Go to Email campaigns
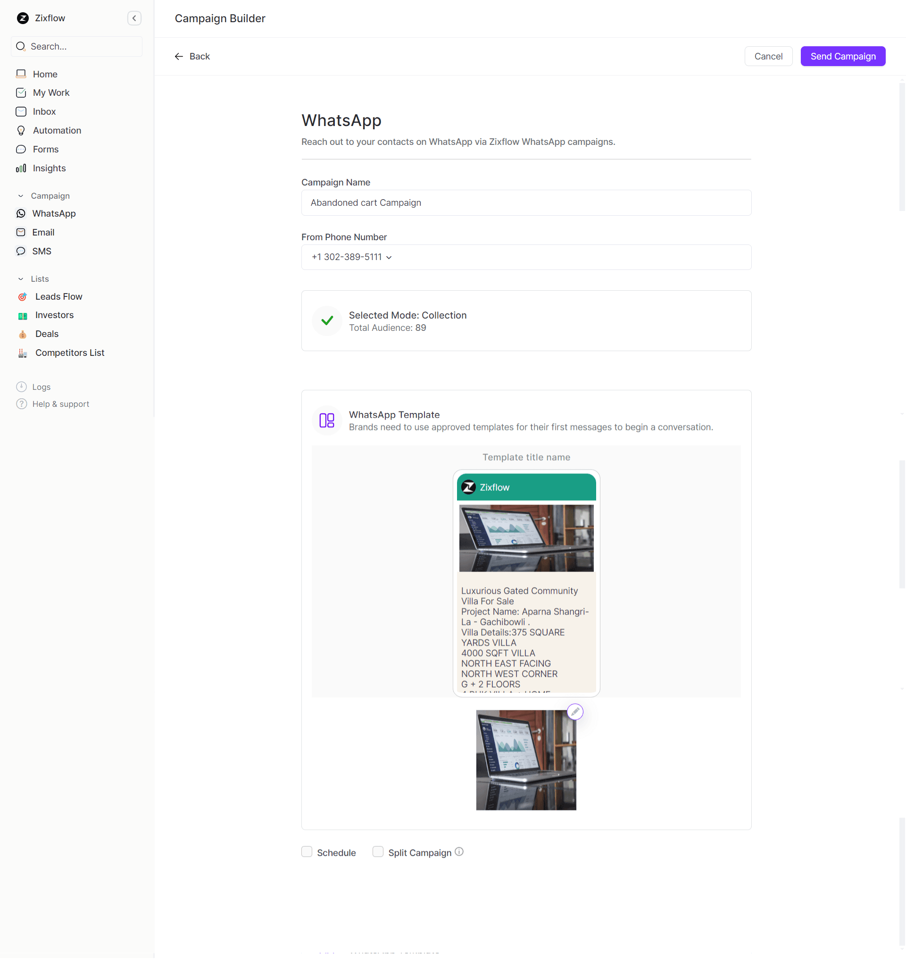Screen dimensions: 906x959 click(43, 233)
